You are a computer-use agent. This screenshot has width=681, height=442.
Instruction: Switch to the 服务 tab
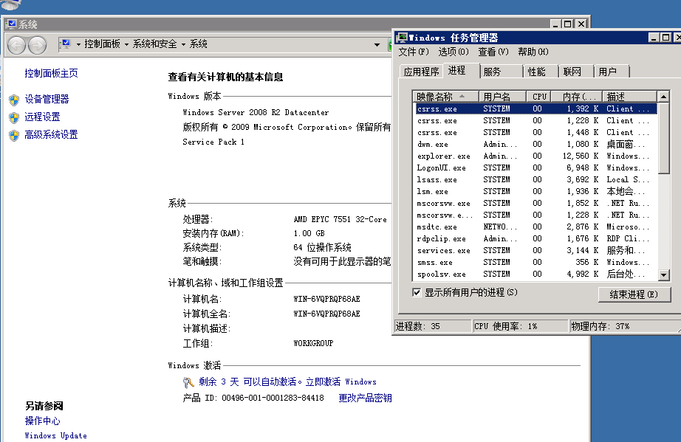[x=492, y=72]
